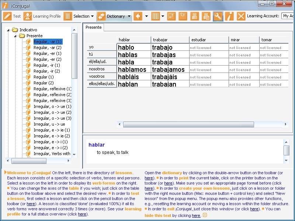Click the 'hablar' column header
Viewport: 295px width, 221px height.
click(134, 40)
